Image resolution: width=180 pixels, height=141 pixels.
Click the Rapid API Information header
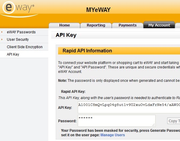click(87, 51)
